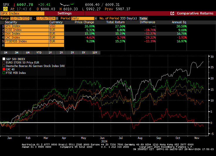The image size is (216, 156).
Task: Click the start date field 12/29/2023
Action: click(x=20, y=18)
